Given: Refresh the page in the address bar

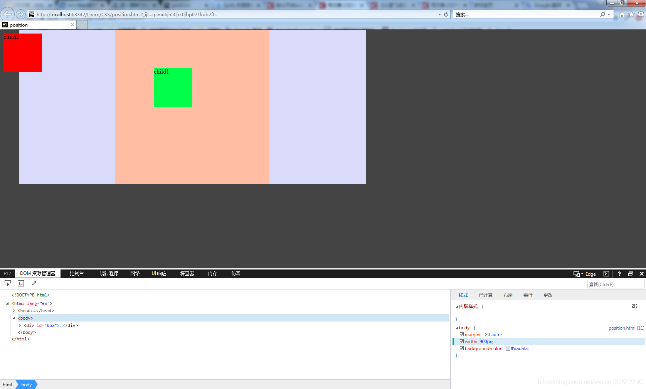Looking at the screenshot, I should pyautogui.click(x=446, y=14).
